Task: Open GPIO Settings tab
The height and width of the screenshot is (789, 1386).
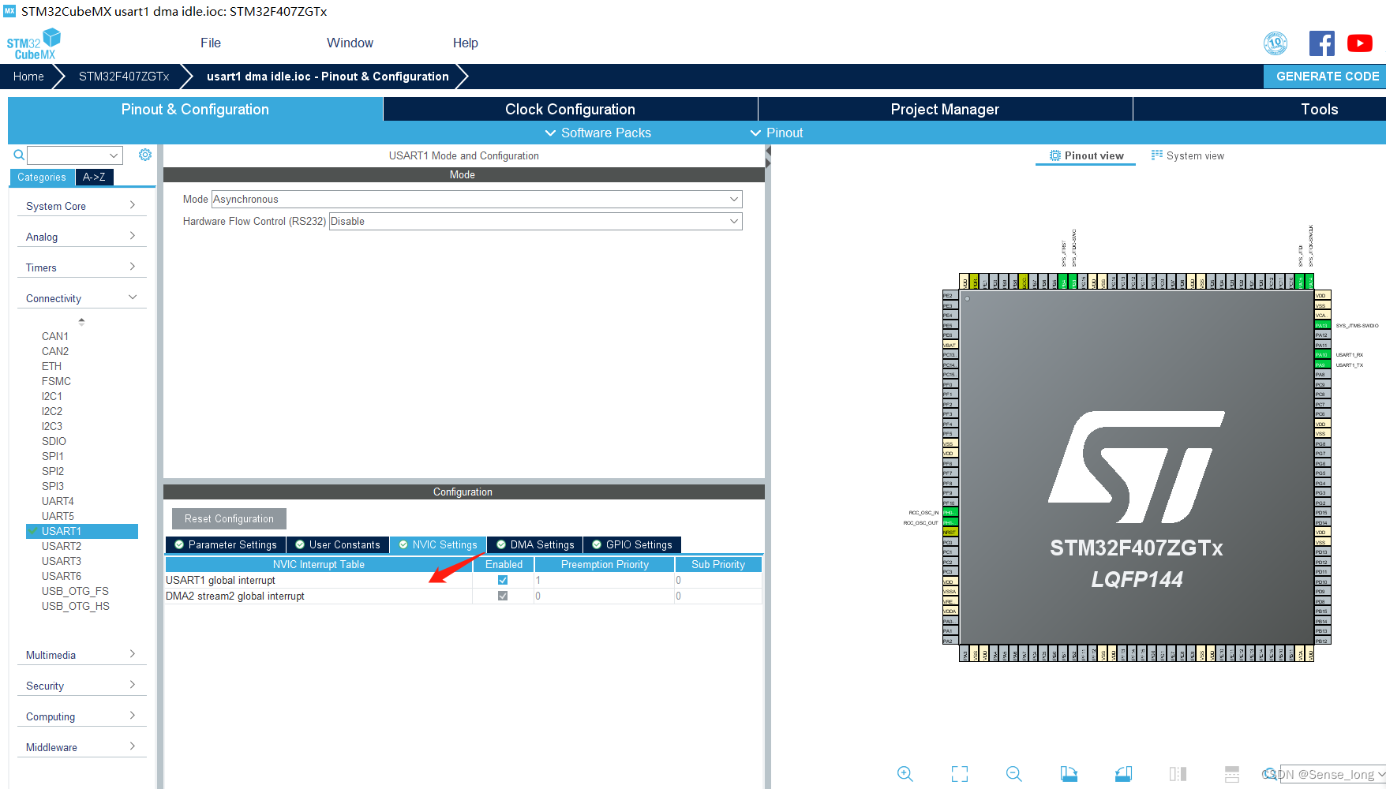Action: click(x=632, y=544)
